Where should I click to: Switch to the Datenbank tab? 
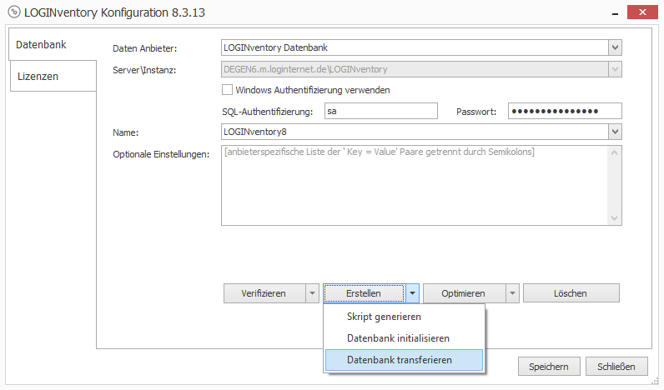(53, 44)
